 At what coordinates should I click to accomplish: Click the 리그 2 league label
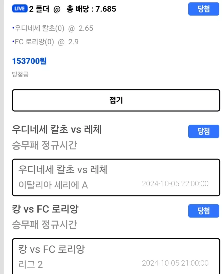[x=31, y=264]
